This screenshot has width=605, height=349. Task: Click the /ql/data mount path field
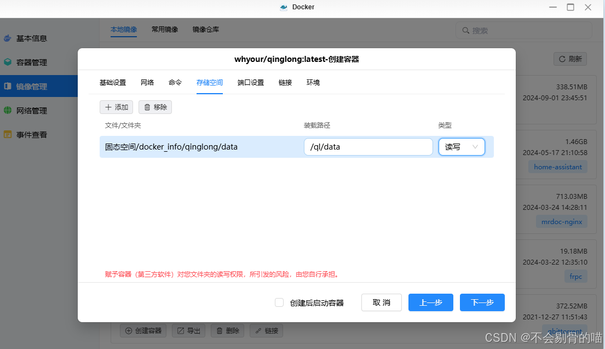click(368, 147)
